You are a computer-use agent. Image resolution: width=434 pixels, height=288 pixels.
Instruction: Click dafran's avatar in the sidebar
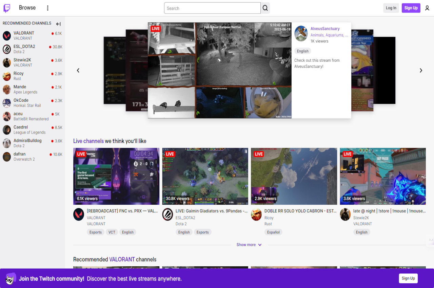click(x=6, y=156)
